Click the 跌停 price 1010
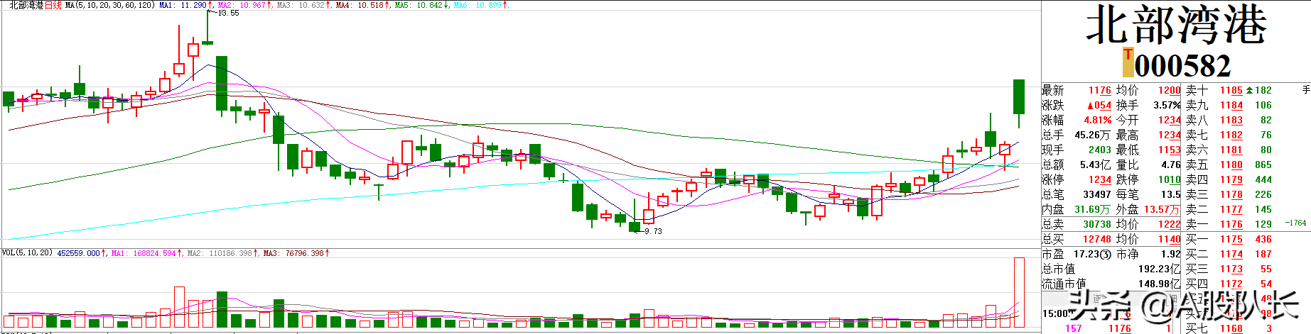Viewport: 1311px width, 334px height. click(1169, 179)
